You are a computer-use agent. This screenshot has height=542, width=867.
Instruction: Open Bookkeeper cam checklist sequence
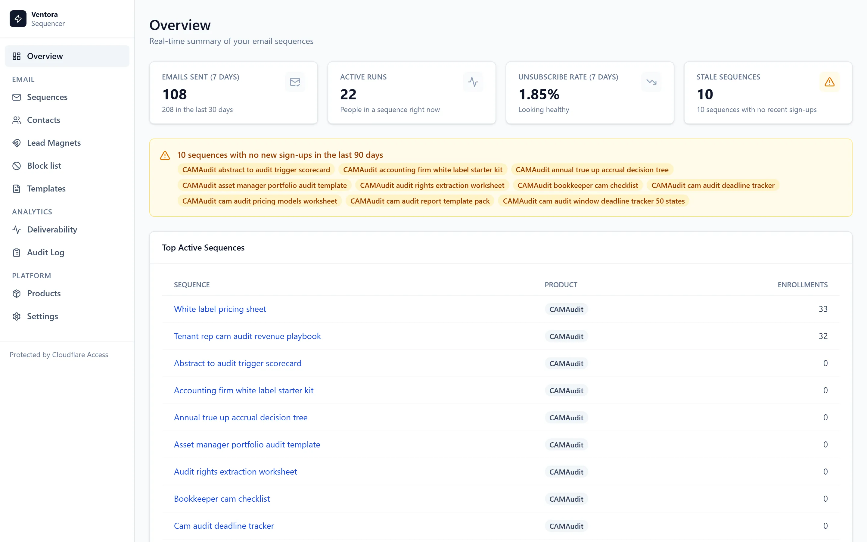tap(222, 499)
